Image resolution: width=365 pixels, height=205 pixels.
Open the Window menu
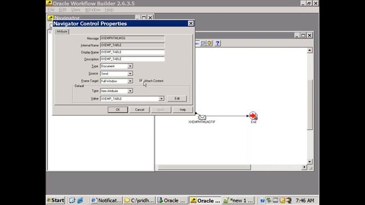click(92, 10)
